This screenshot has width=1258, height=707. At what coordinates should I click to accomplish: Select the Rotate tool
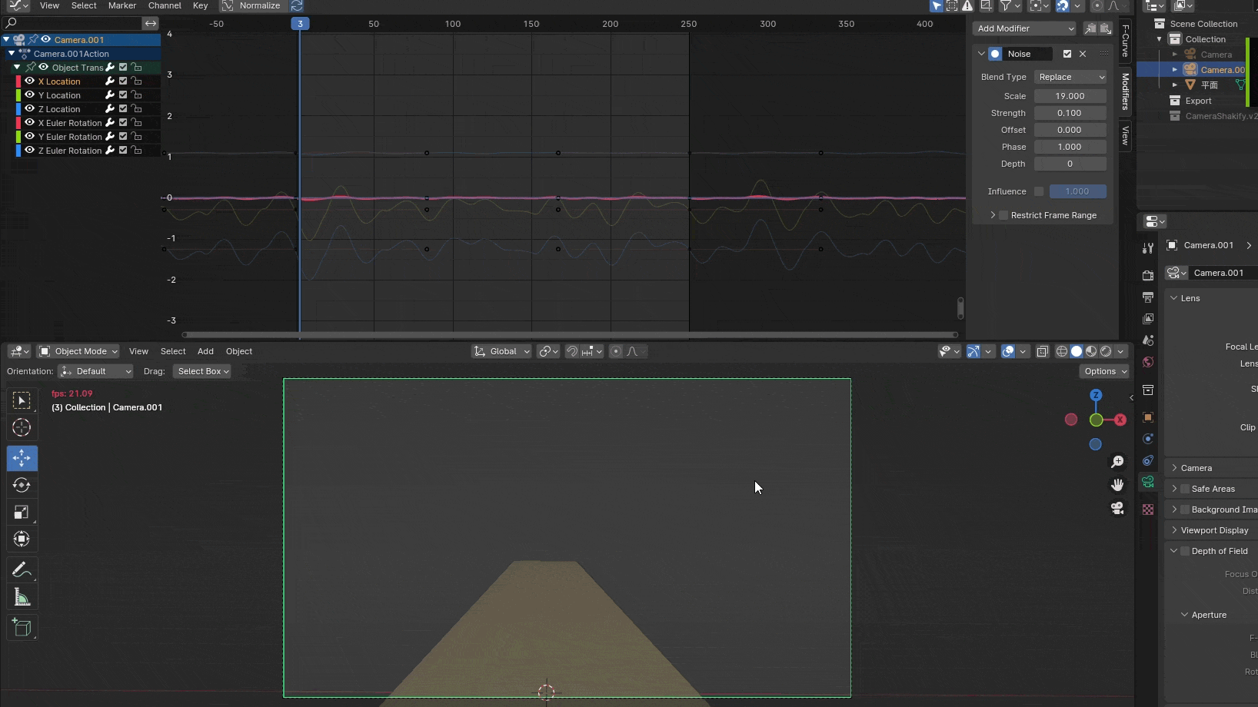22,485
